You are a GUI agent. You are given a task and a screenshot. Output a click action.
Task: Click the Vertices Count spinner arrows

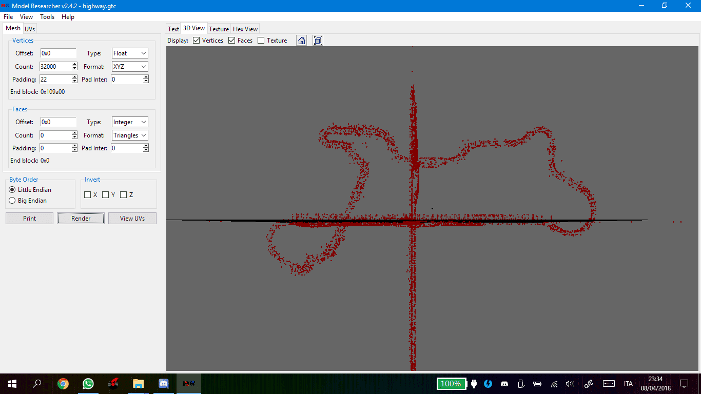pyautogui.click(x=75, y=67)
